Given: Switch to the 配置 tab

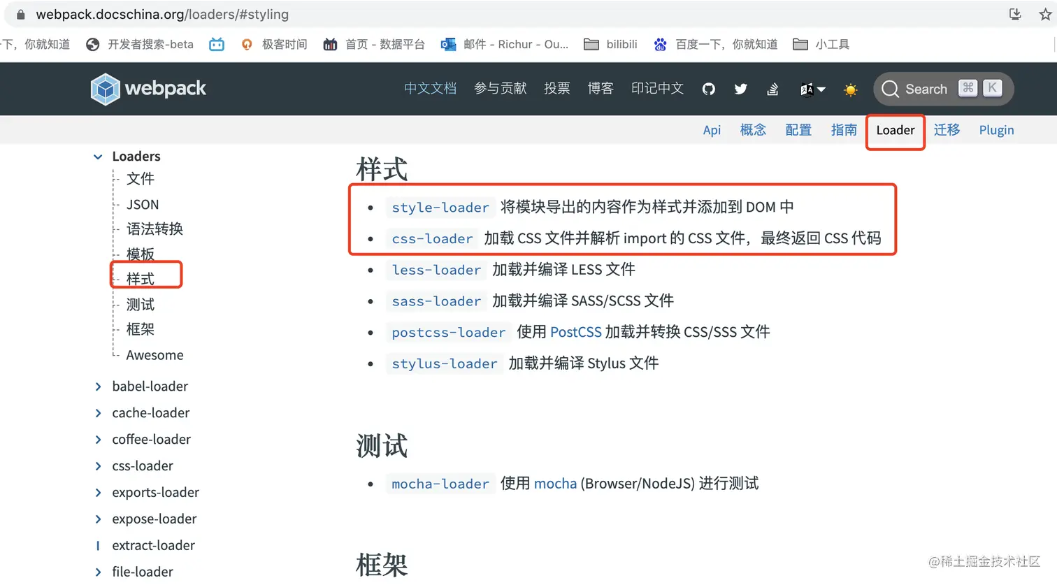Looking at the screenshot, I should tap(798, 130).
